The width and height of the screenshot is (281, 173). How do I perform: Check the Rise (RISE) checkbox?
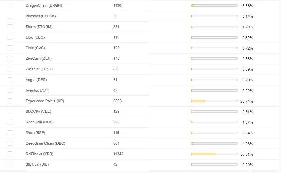click(10, 133)
